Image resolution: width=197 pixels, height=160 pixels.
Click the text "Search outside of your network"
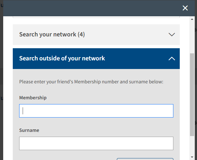[62, 58]
